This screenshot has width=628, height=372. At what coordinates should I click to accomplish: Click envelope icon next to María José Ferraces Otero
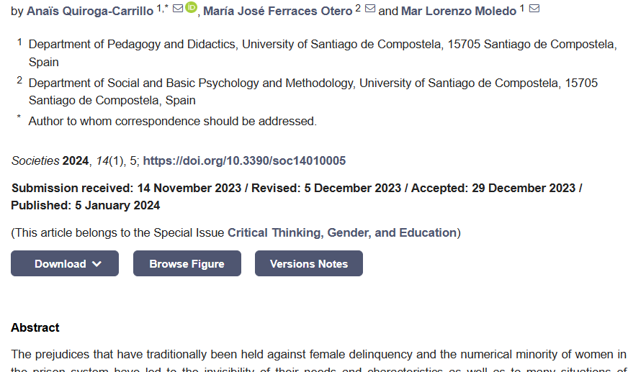(370, 8)
